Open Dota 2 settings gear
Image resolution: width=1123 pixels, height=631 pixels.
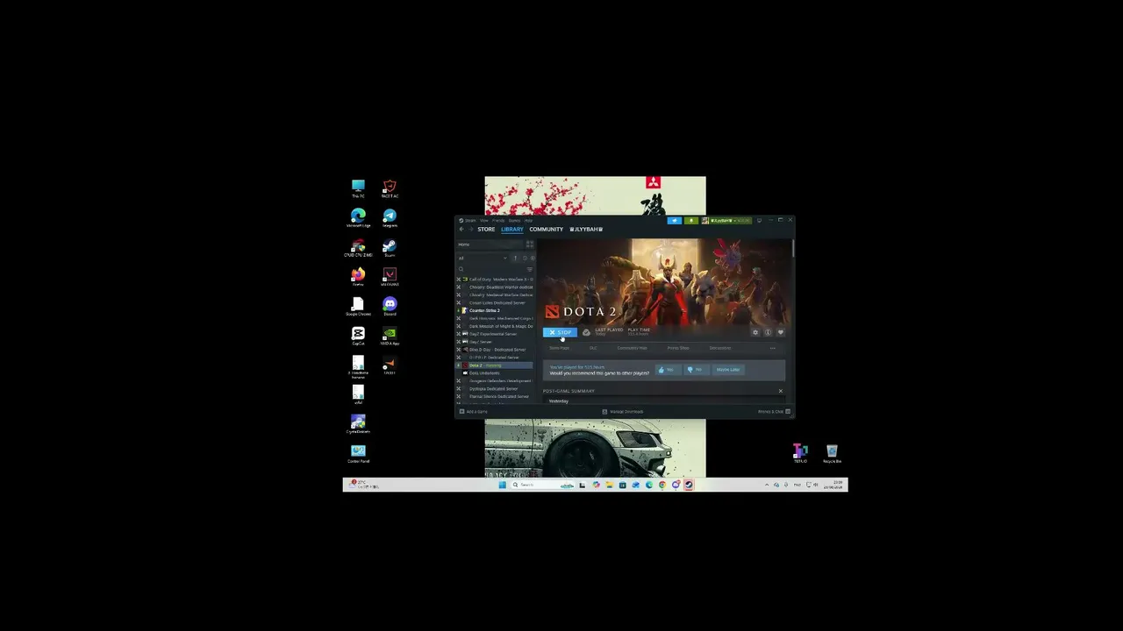click(755, 332)
